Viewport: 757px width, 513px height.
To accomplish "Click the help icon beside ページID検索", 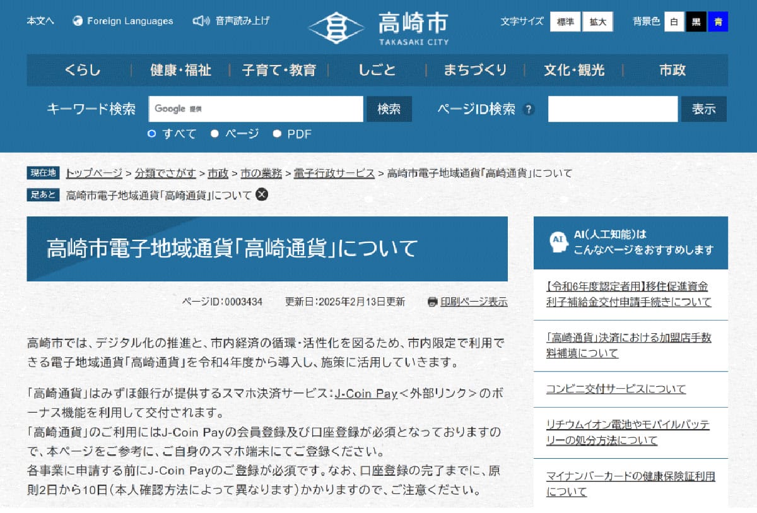I will 529,109.
